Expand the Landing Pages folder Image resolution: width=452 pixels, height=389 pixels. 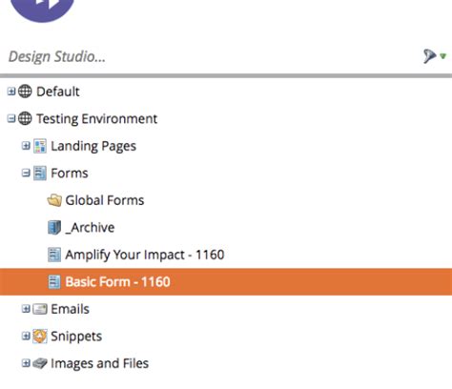click(x=26, y=146)
